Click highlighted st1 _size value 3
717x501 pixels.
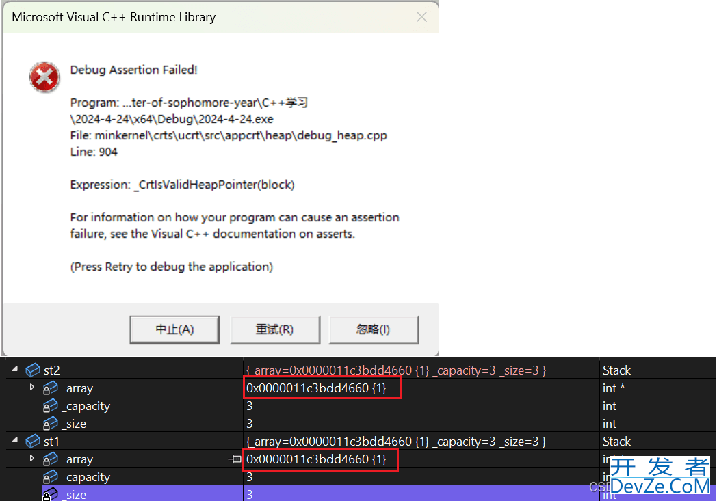coord(250,495)
